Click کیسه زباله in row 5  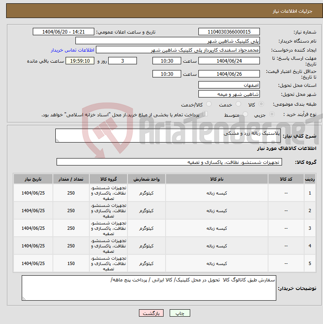[217, 263]
